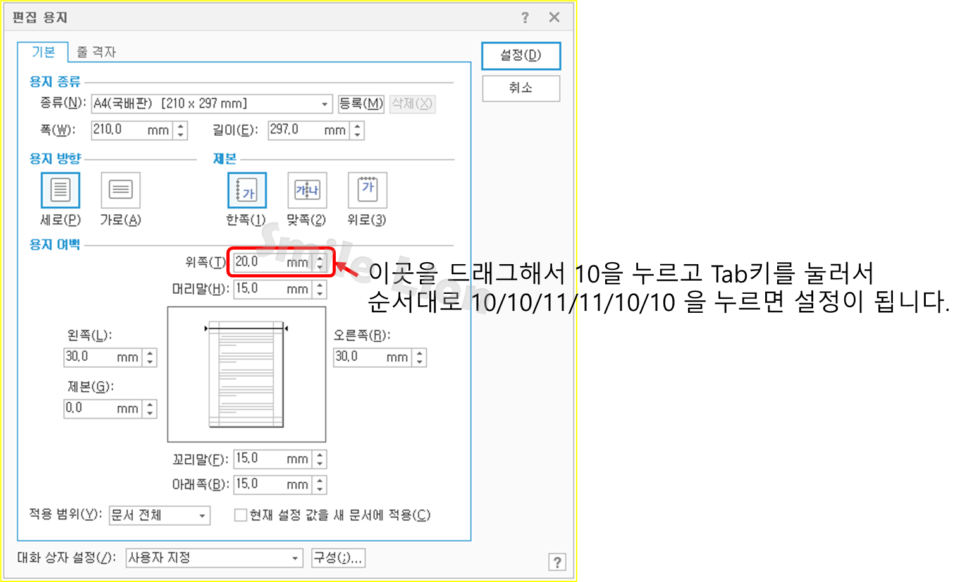Screen dimensions: 965x582
Task: Click the 위쪽(T) top margin spinner
Action: pos(320,262)
